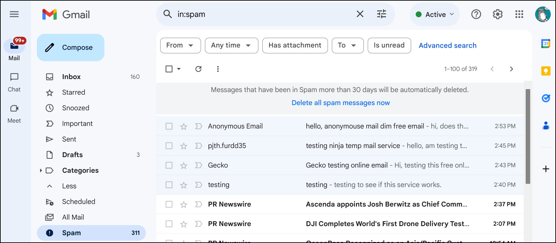The image size is (556, 243).
Task: Open the Ascenda appoints Josh Berwitz email
Action: [340, 204]
